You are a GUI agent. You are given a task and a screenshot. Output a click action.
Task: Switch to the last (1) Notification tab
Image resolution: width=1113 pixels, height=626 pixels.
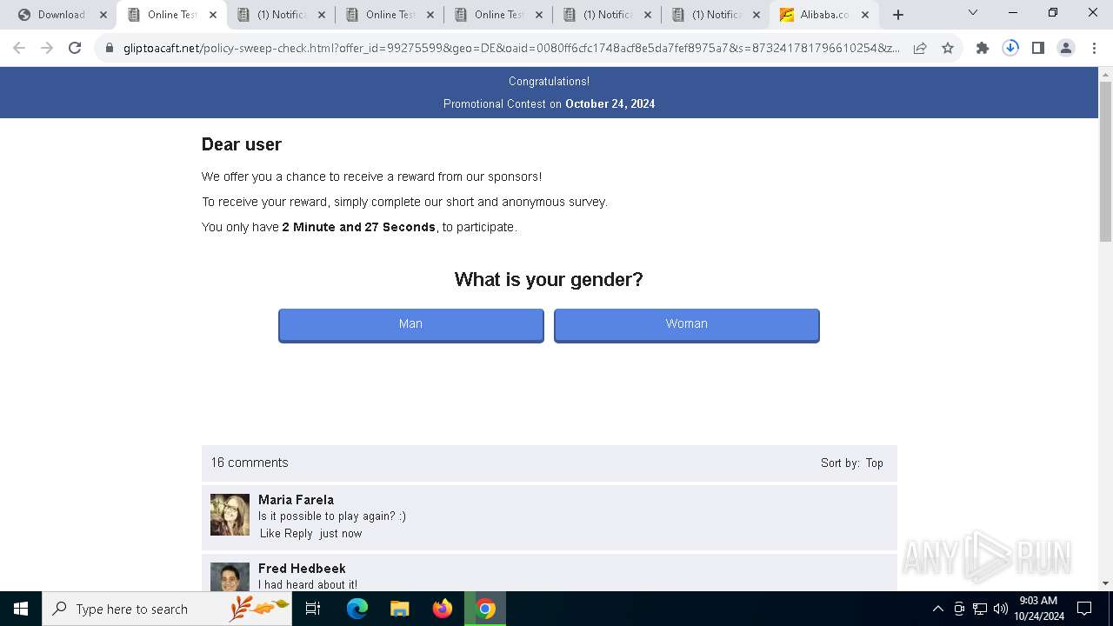(x=716, y=15)
